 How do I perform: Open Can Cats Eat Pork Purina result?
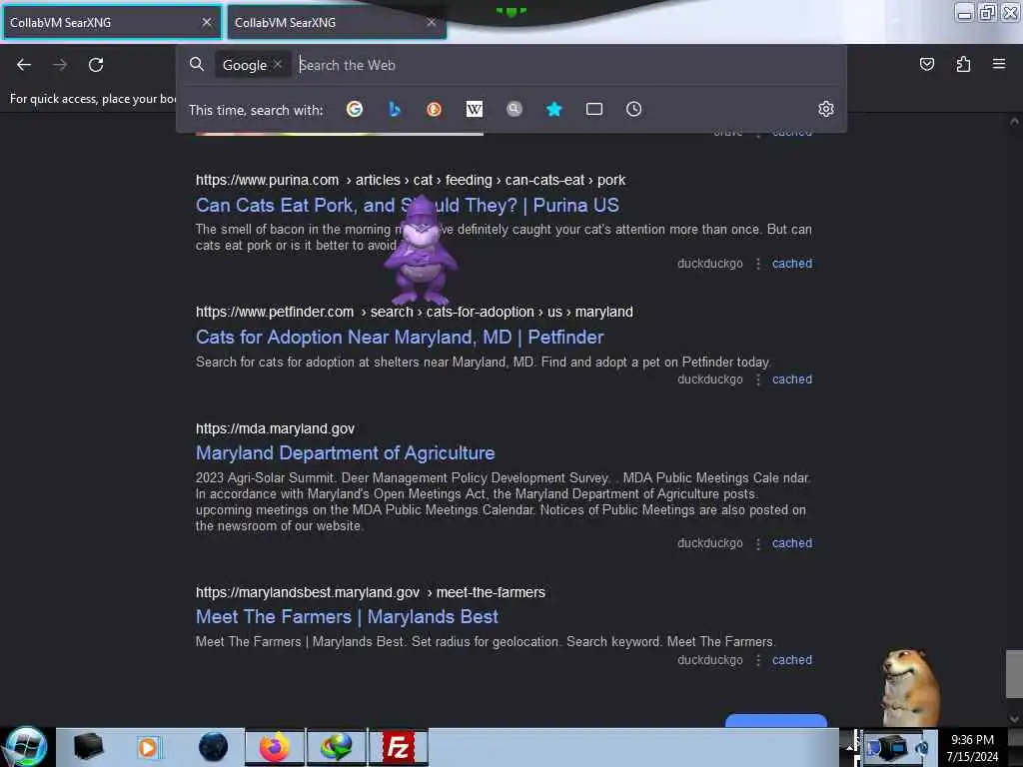[x=408, y=206]
